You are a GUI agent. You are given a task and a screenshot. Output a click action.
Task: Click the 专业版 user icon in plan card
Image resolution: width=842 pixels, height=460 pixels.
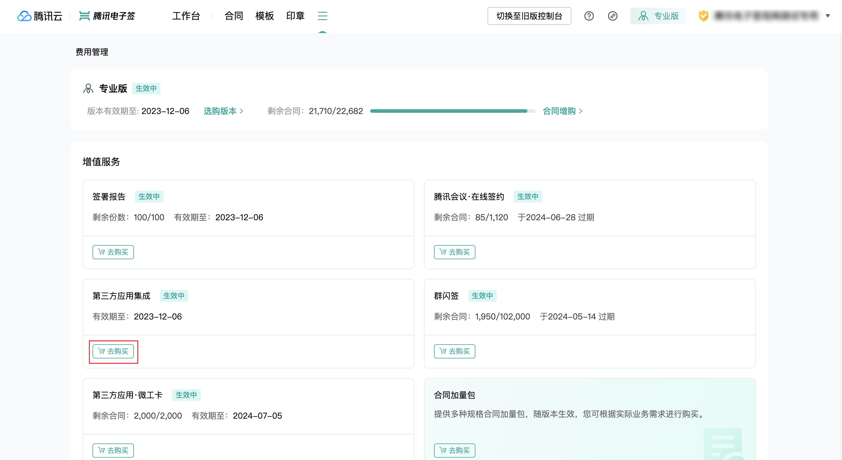click(x=88, y=89)
